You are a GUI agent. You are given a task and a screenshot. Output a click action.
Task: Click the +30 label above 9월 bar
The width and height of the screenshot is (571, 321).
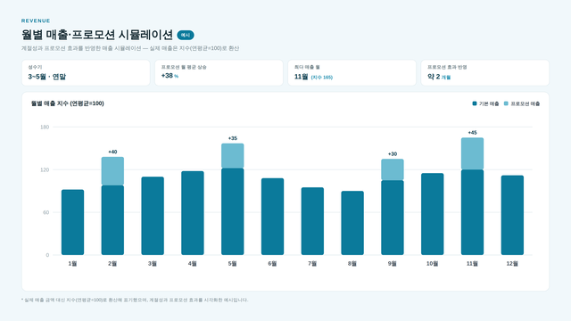pos(393,154)
